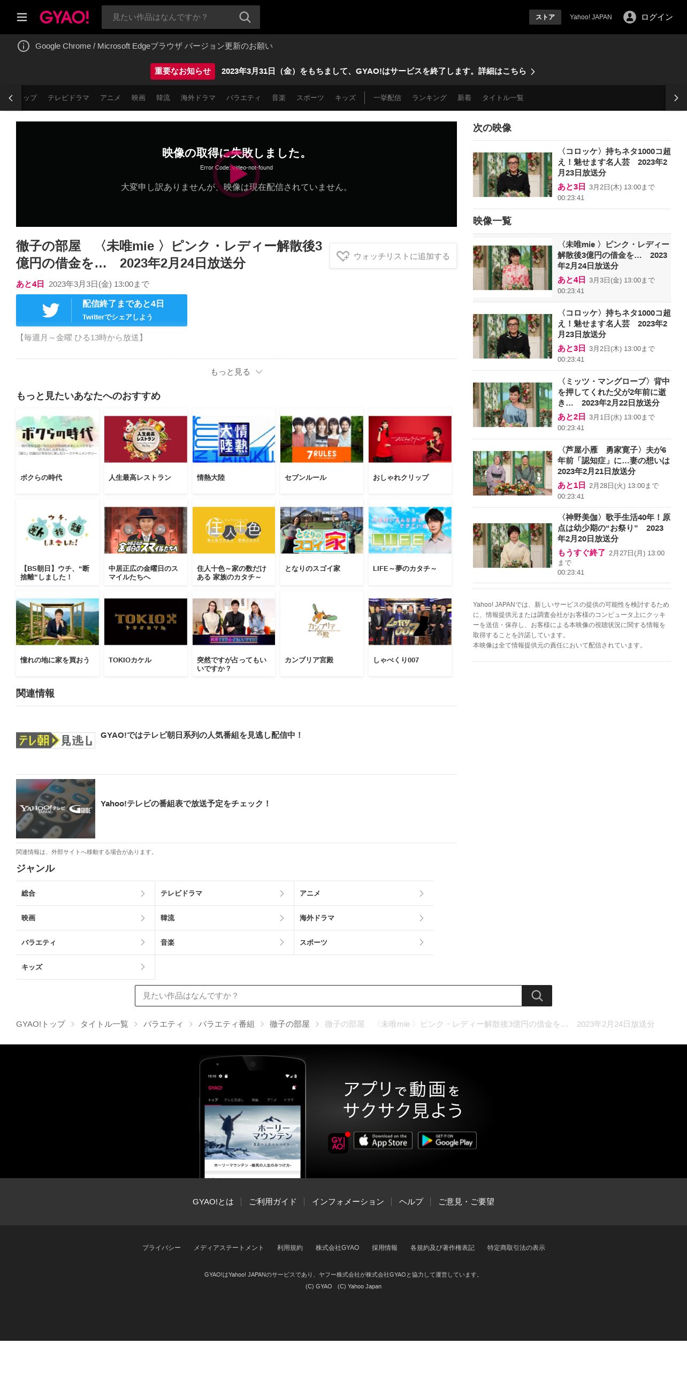Viewport: 687px width, 1374px height.
Task: Open テレビドラマ genre row at bottom
Action: click(224, 894)
